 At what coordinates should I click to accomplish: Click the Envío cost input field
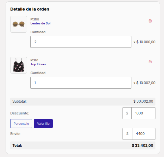click(144, 134)
